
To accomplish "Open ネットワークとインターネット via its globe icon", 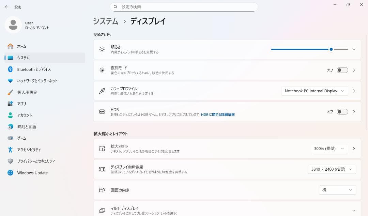I will point(11,81).
